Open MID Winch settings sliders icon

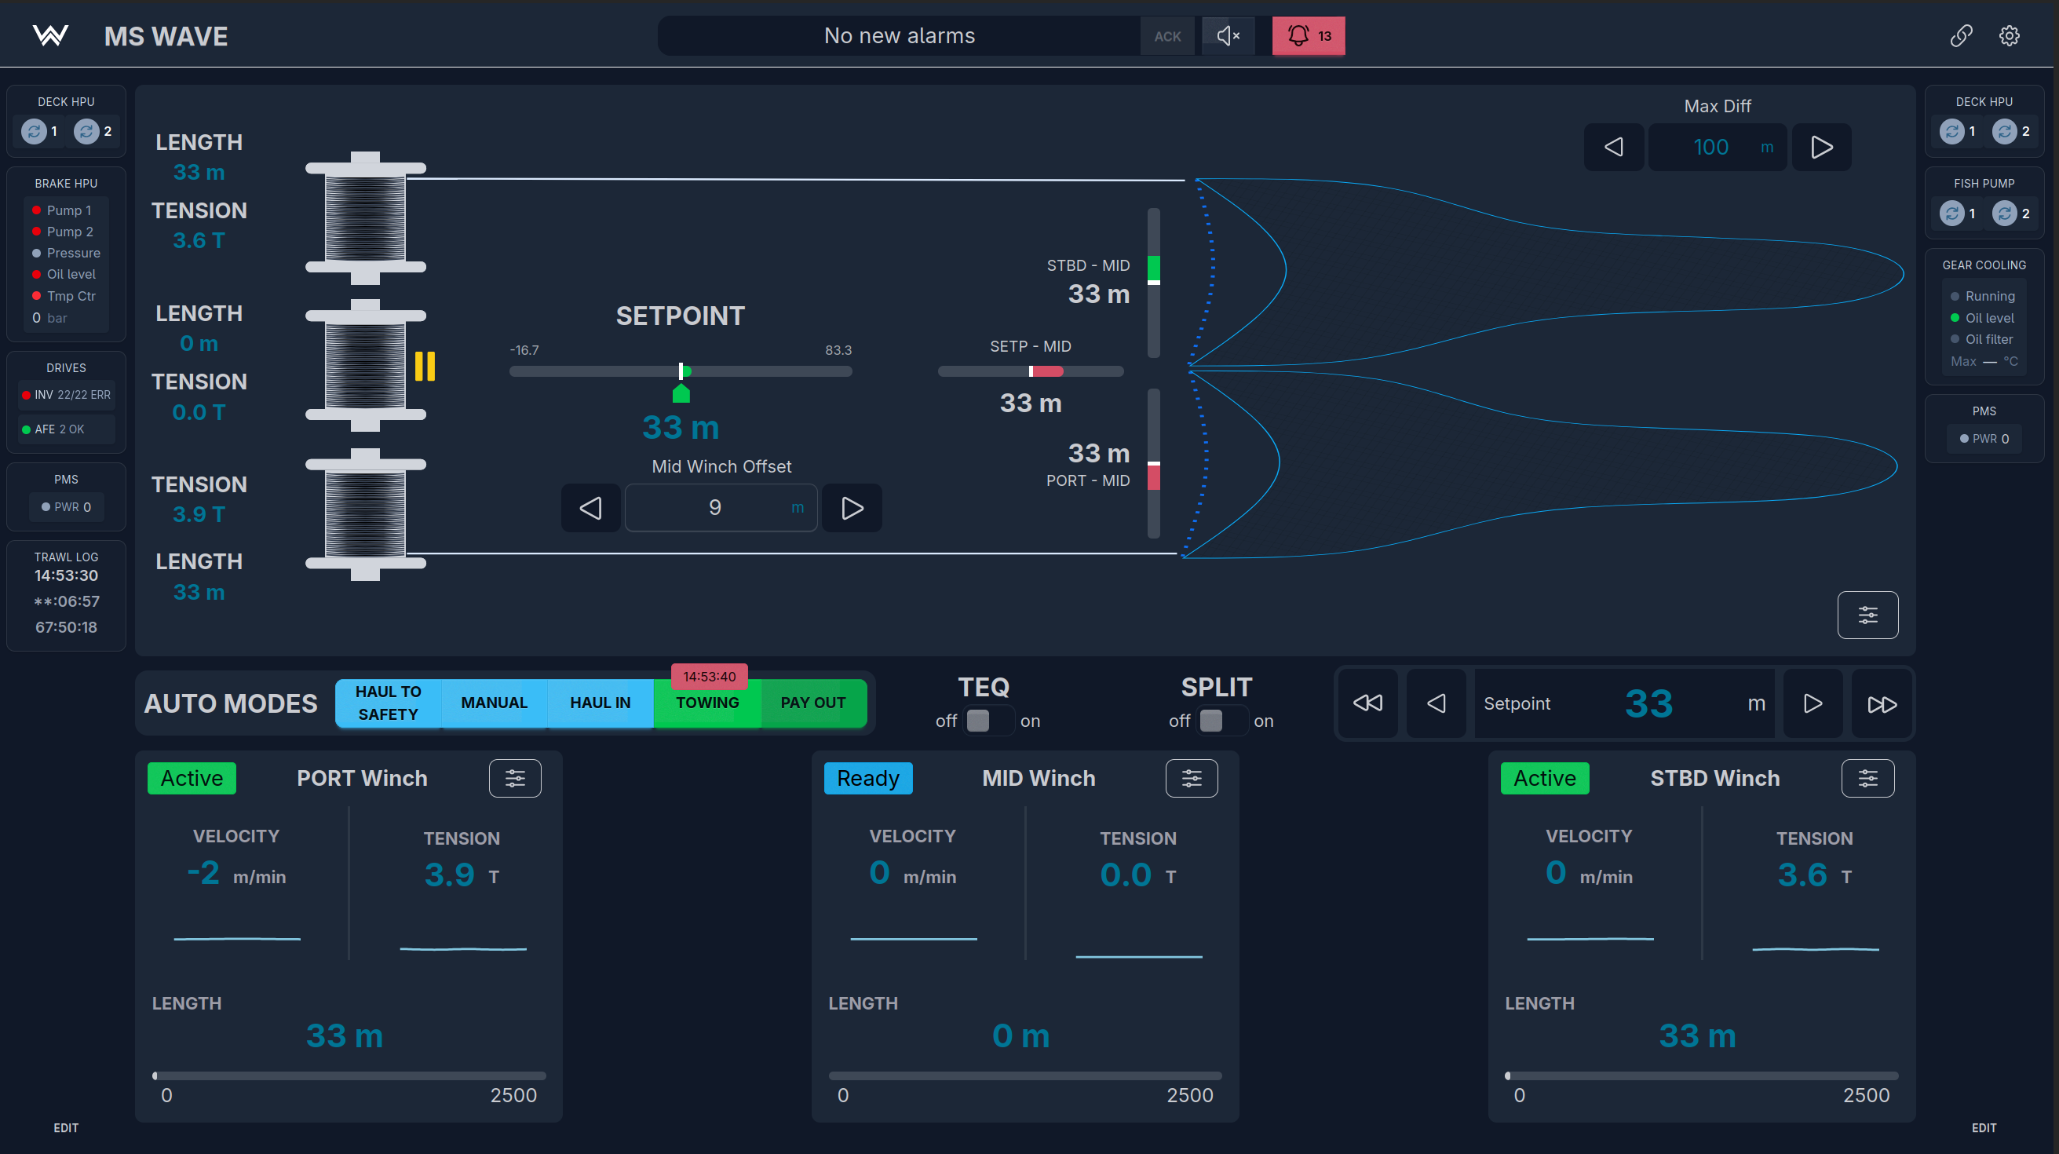1191,779
